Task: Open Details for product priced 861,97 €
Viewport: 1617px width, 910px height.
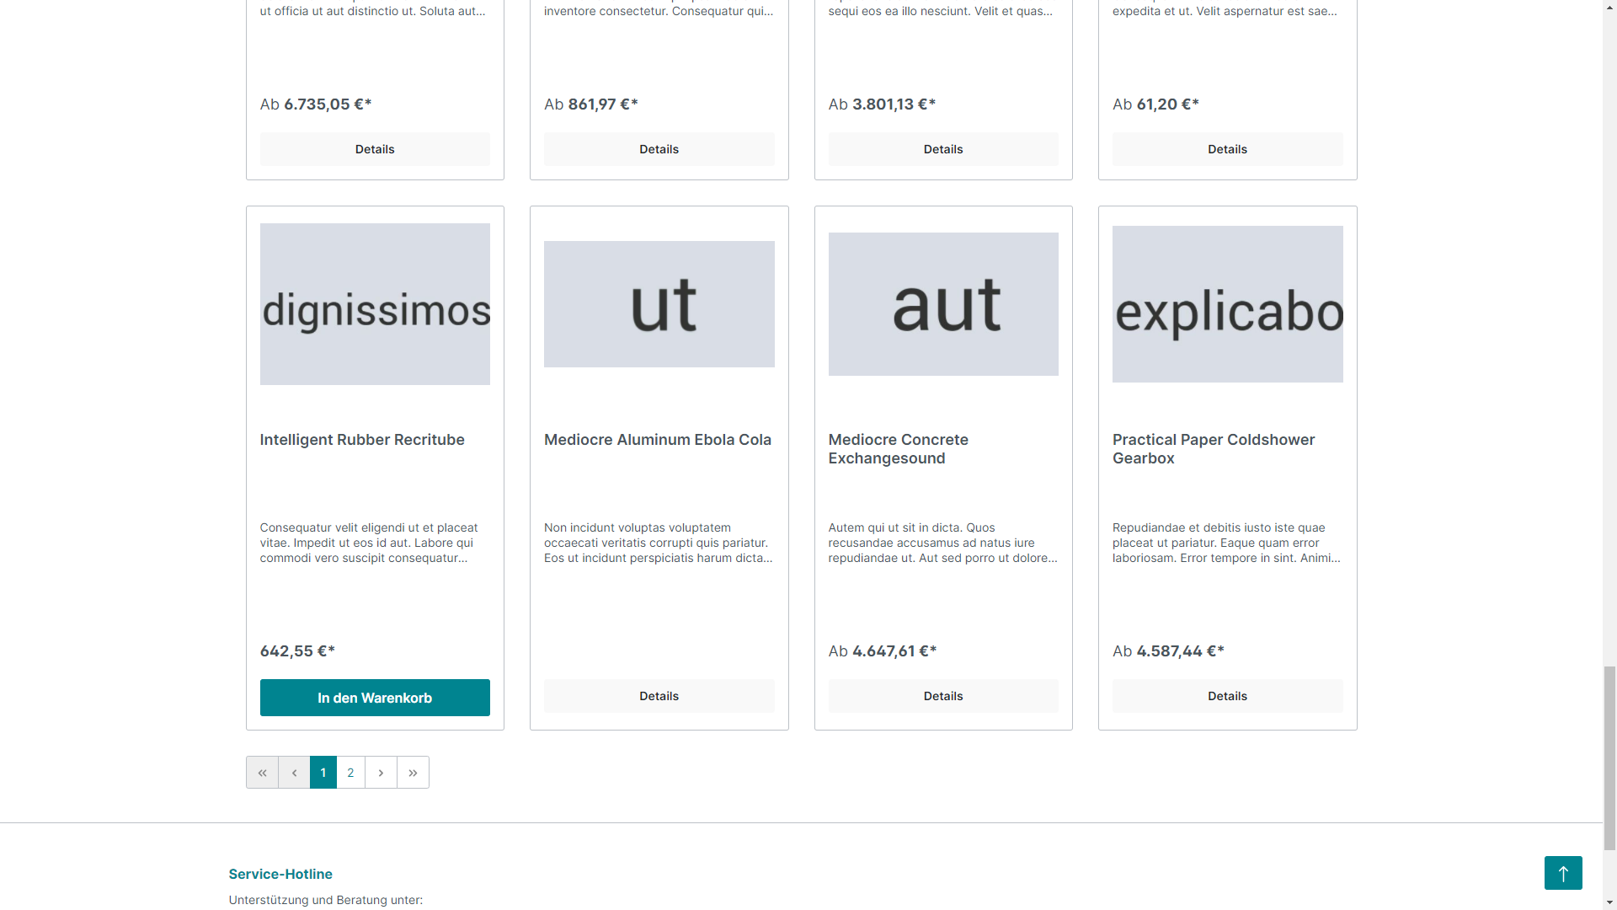Action: click(x=659, y=149)
